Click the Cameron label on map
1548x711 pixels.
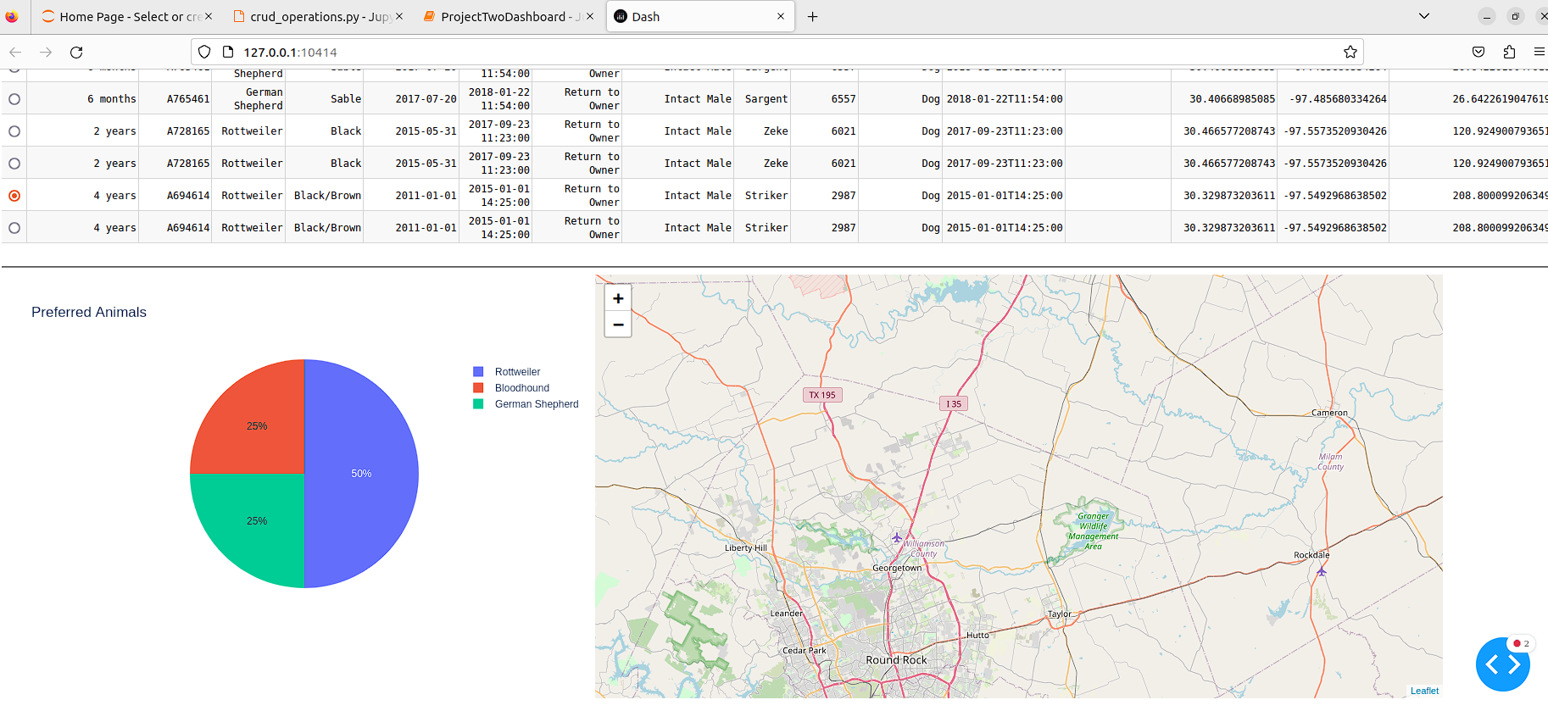coord(1329,413)
